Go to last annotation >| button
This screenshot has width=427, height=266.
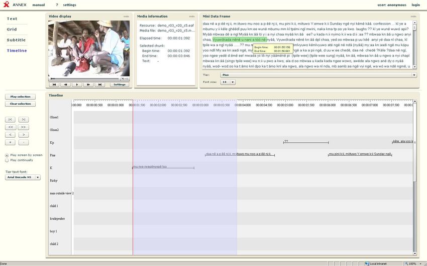click(x=24, y=119)
